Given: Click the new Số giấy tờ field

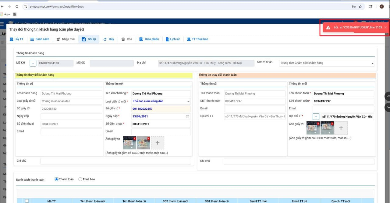Looking at the screenshot, I should coord(161,109).
